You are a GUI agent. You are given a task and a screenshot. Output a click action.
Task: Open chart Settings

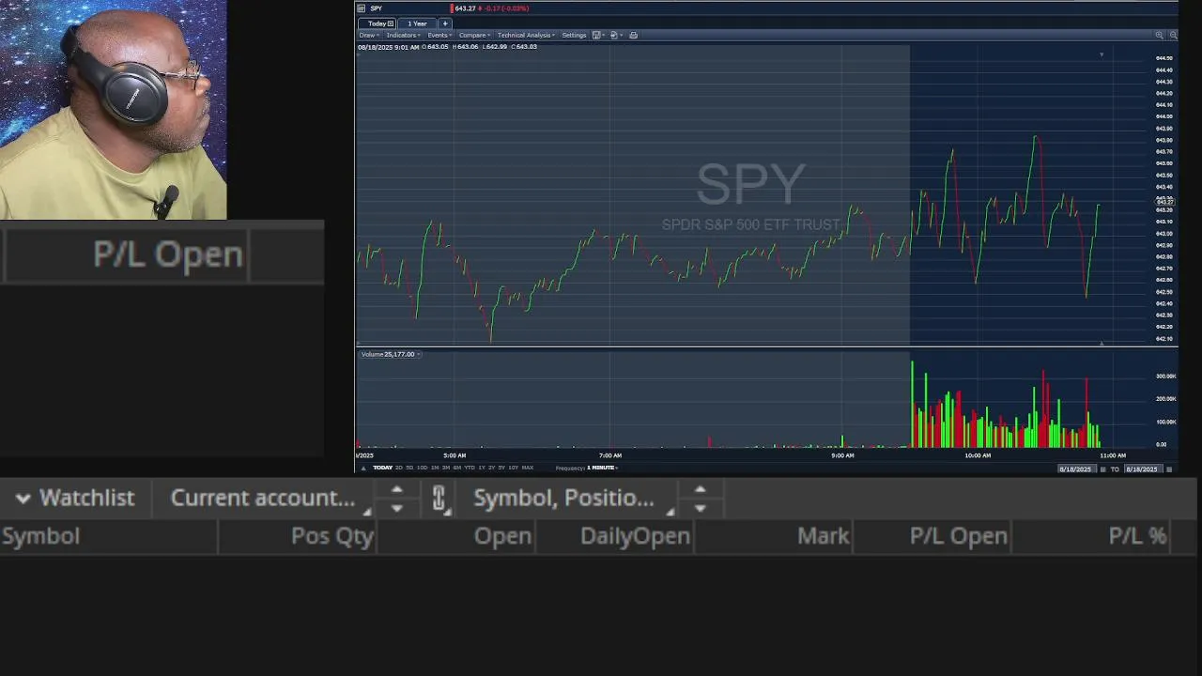574,36
